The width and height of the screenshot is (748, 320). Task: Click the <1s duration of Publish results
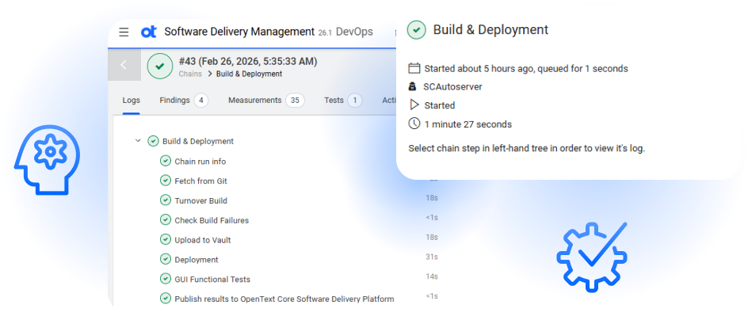click(432, 296)
